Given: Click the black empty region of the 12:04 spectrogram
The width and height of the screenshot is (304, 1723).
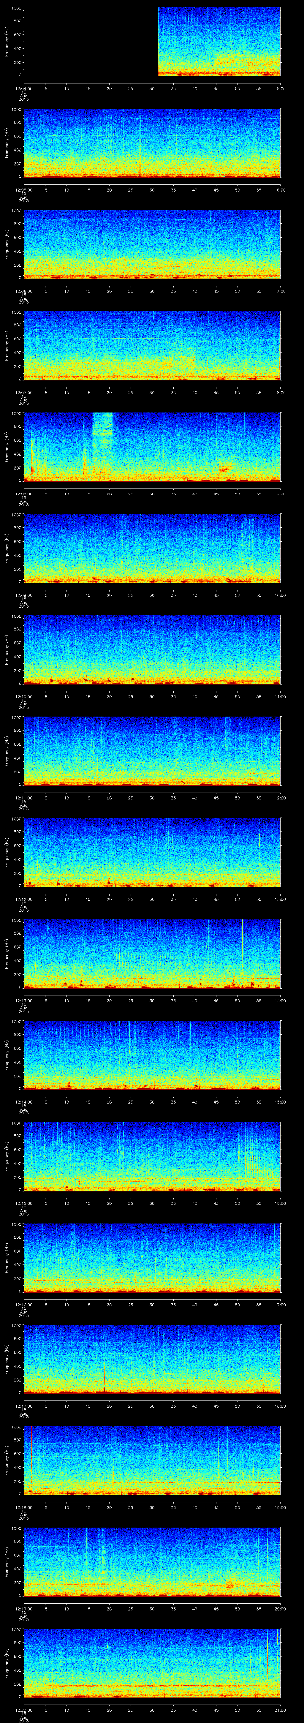Looking at the screenshot, I should click(90, 42).
